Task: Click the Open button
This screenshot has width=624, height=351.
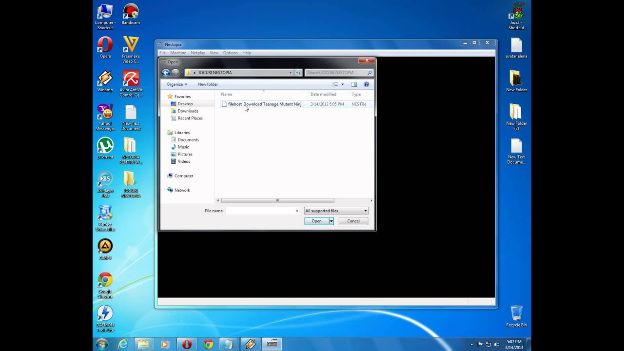Action: (x=316, y=221)
